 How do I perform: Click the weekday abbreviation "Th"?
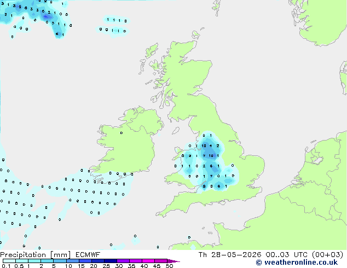(203, 255)
